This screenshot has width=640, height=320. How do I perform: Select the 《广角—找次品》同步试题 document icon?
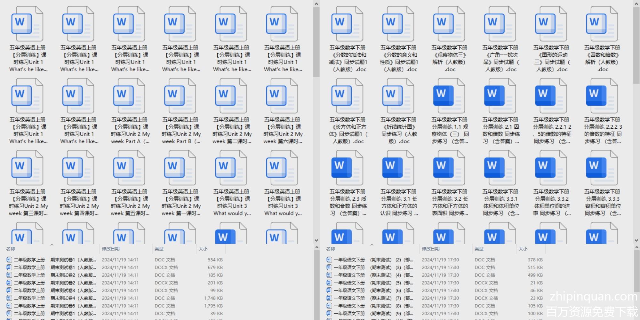click(500, 24)
